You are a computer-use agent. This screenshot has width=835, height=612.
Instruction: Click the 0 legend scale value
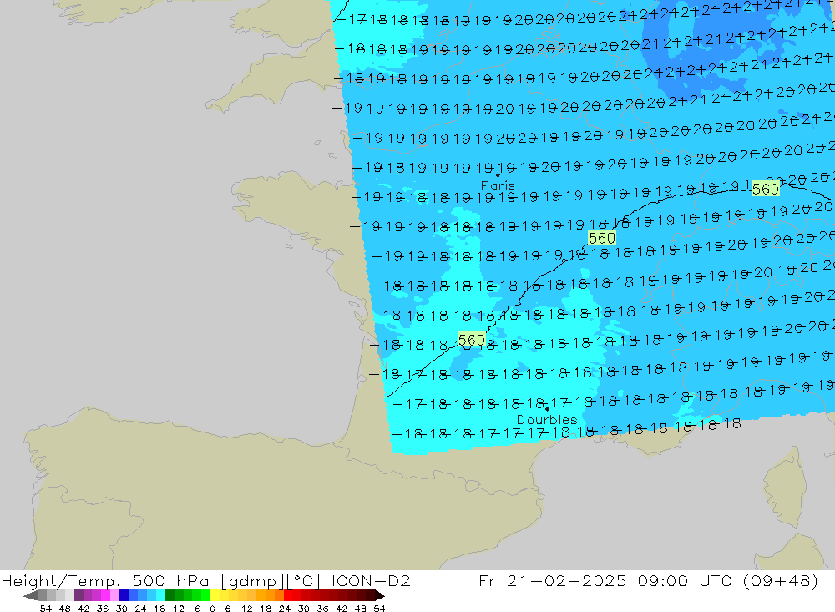pos(212,609)
